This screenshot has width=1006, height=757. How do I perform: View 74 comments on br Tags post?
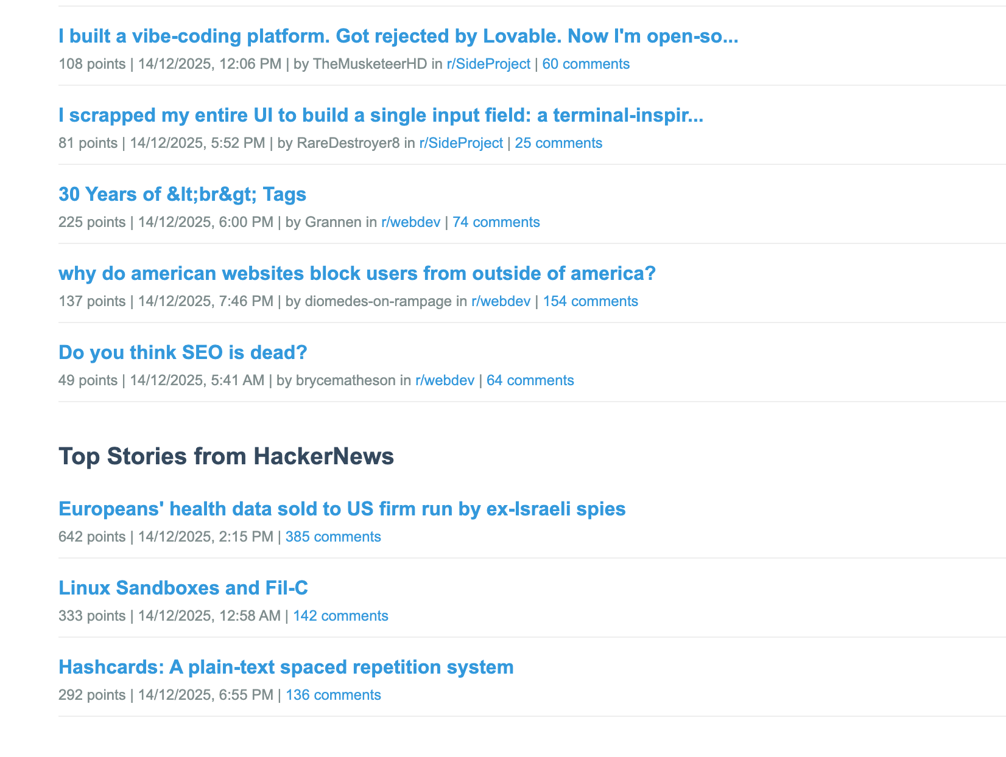pyautogui.click(x=496, y=222)
